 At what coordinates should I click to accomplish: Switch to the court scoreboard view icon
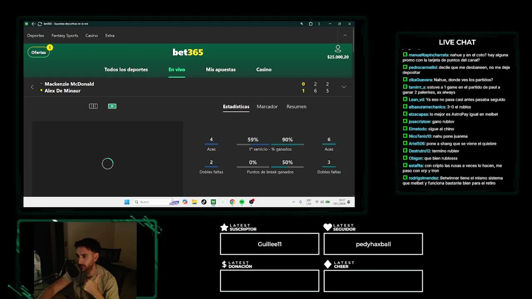pyautogui.click(x=94, y=106)
